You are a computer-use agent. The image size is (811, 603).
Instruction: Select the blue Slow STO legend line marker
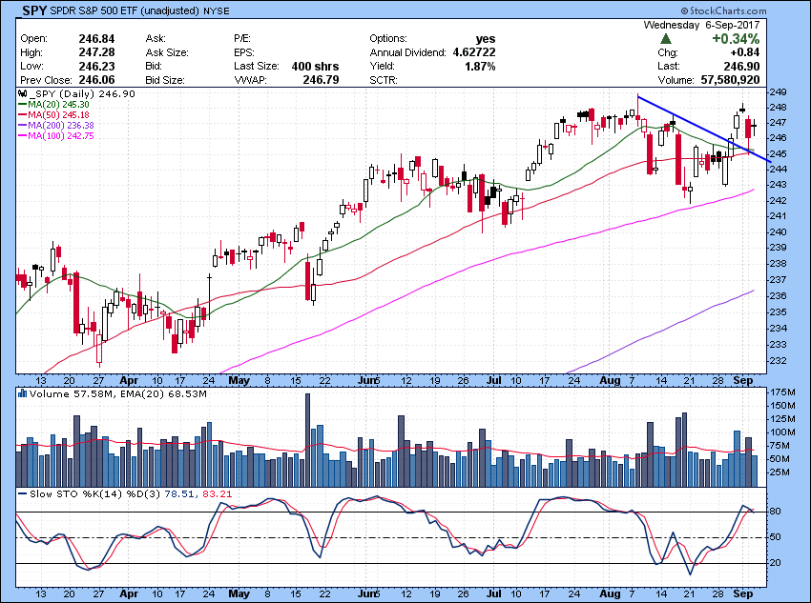pos(22,493)
